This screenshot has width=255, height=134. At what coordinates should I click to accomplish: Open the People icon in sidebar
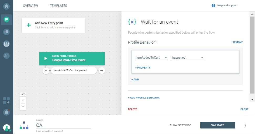point(6,44)
